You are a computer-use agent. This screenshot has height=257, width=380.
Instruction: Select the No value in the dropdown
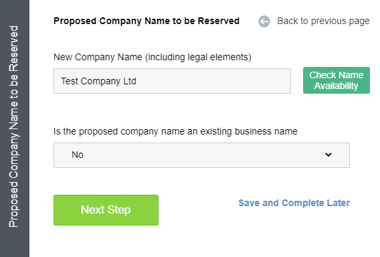click(78, 155)
